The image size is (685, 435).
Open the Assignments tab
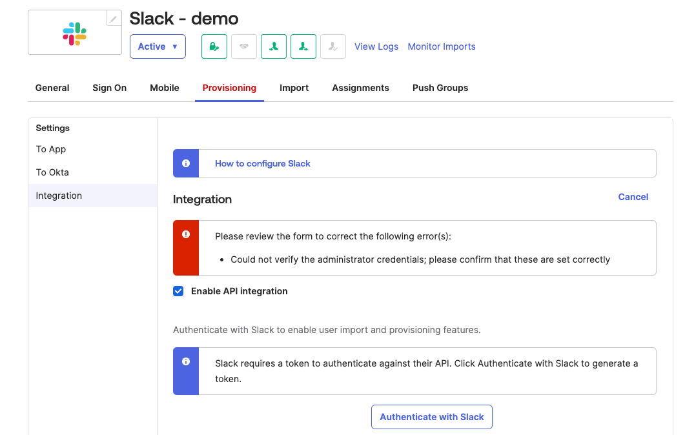tap(360, 88)
